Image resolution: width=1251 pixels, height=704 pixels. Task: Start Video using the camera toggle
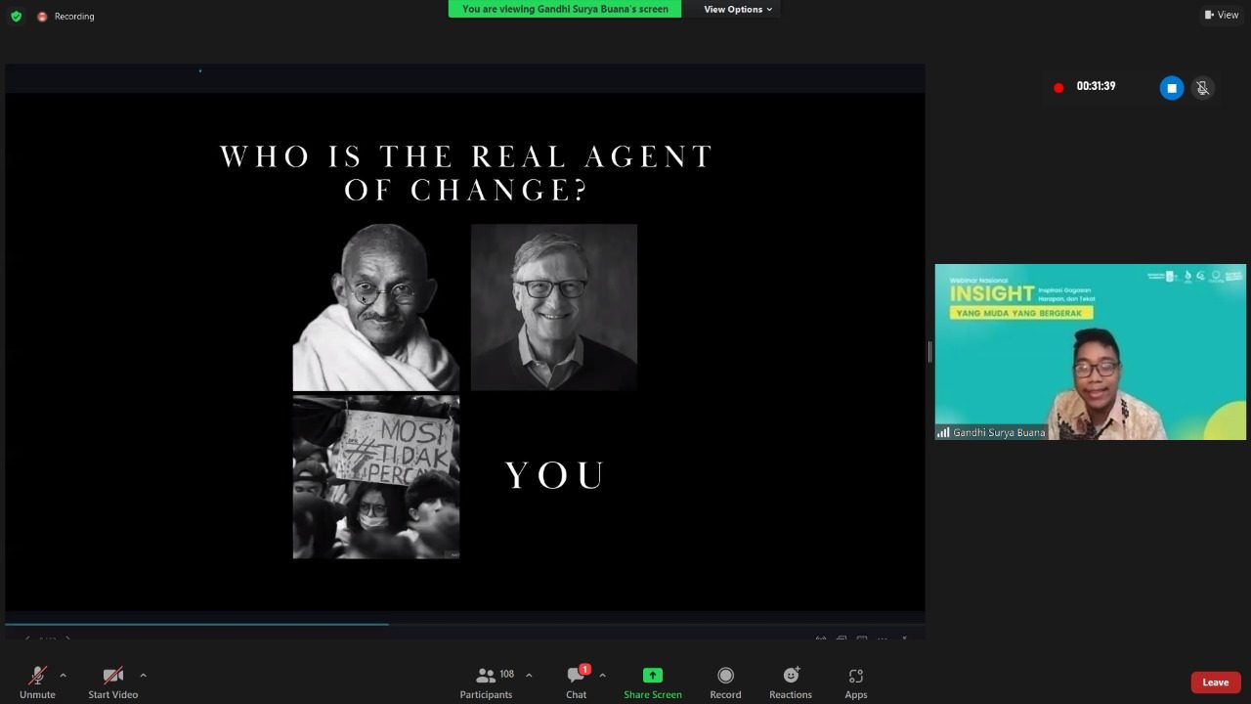(x=113, y=682)
